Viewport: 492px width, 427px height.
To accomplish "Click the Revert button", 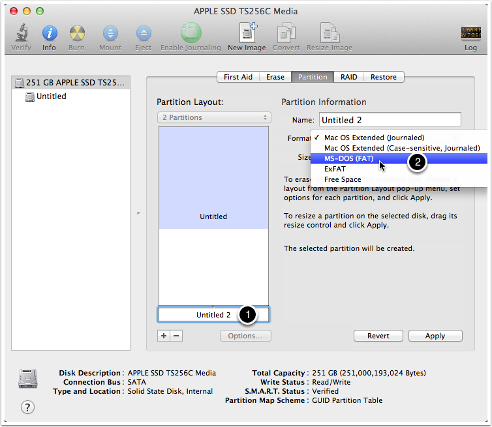I will coord(378,336).
